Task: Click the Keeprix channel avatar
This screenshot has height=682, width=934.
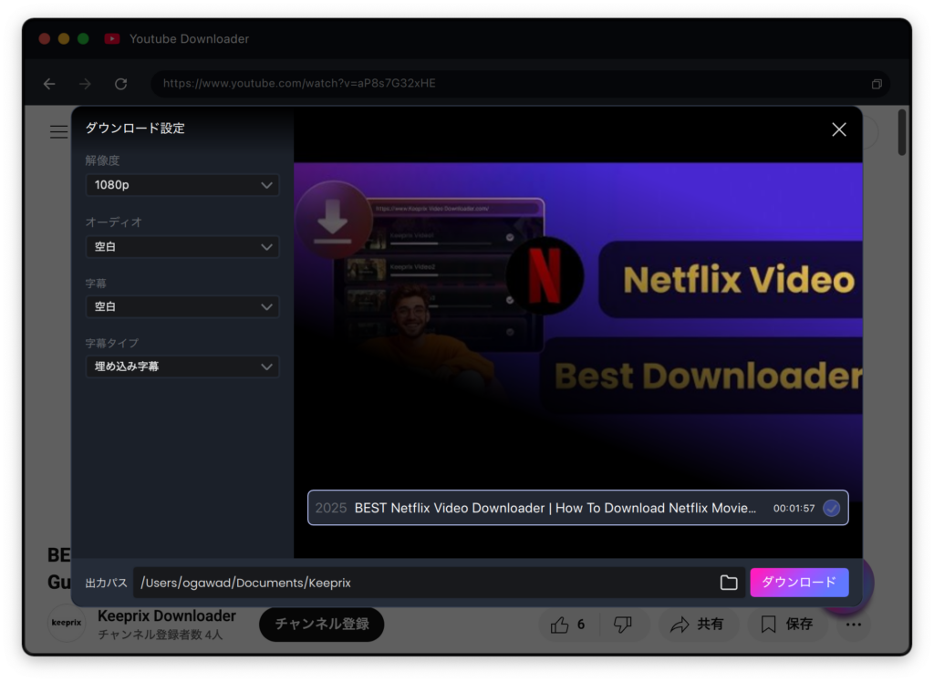Action: 66,623
